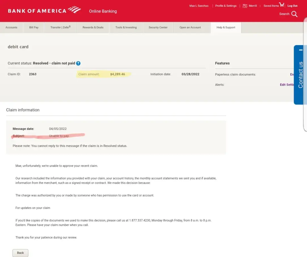
Task: Click the Back button
Action: [20, 253]
